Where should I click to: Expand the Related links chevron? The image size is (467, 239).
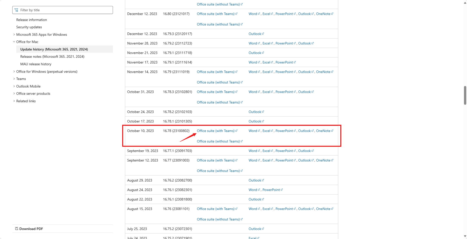point(14,101)
